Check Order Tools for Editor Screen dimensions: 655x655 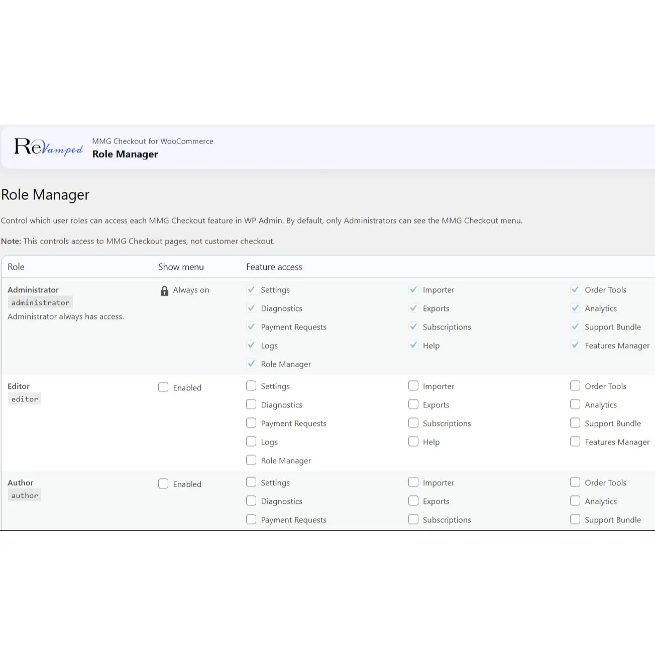575,386
